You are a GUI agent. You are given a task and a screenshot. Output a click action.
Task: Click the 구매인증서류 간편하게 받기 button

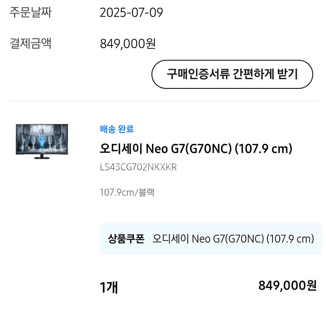point(232,74)
